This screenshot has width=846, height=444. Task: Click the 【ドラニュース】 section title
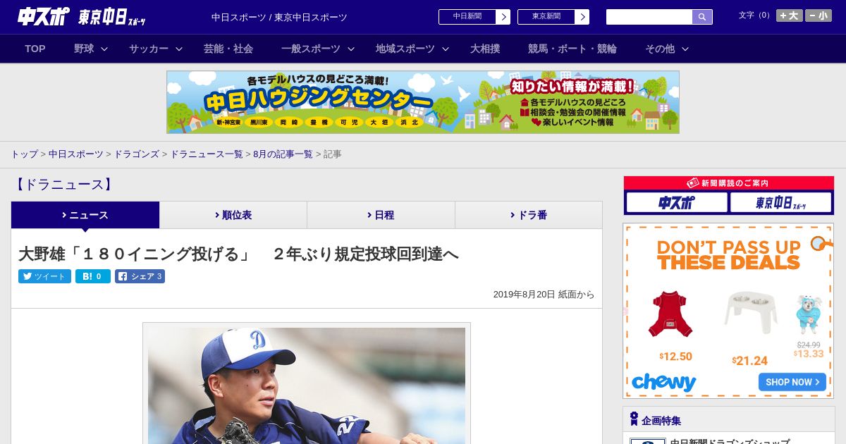click(63, 185)
